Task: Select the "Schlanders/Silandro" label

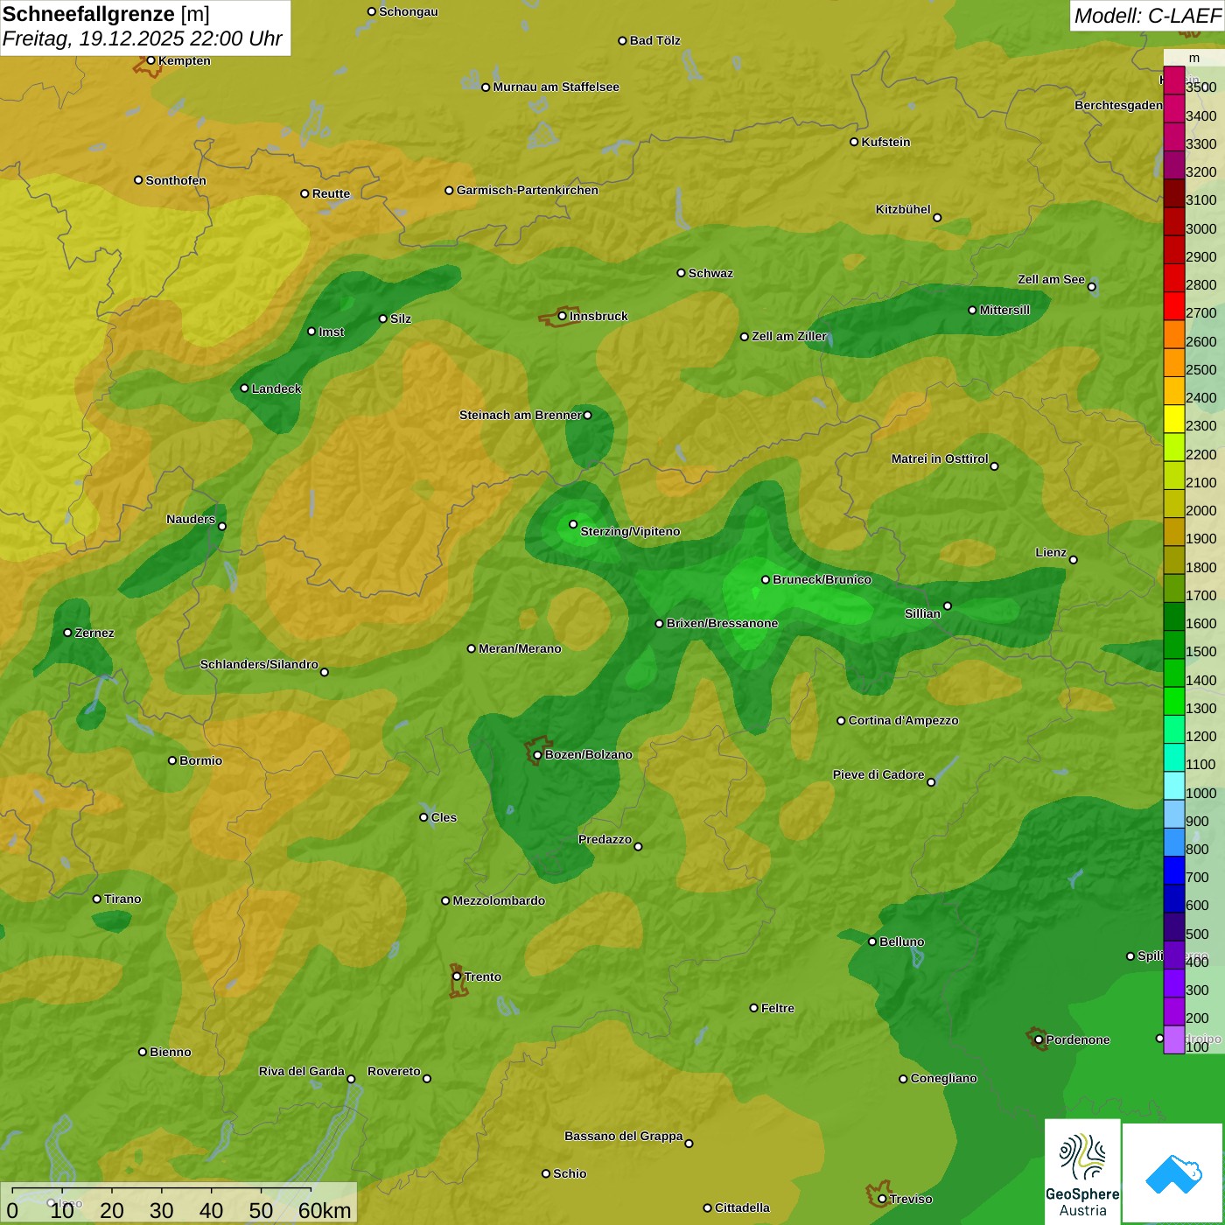Action: coord(259,664)
